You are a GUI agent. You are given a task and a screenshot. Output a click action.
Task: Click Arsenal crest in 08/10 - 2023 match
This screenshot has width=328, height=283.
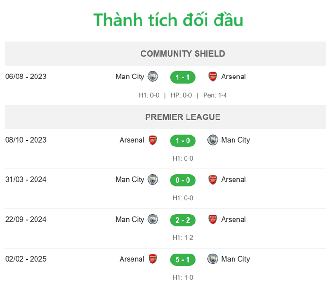point(152,140)
